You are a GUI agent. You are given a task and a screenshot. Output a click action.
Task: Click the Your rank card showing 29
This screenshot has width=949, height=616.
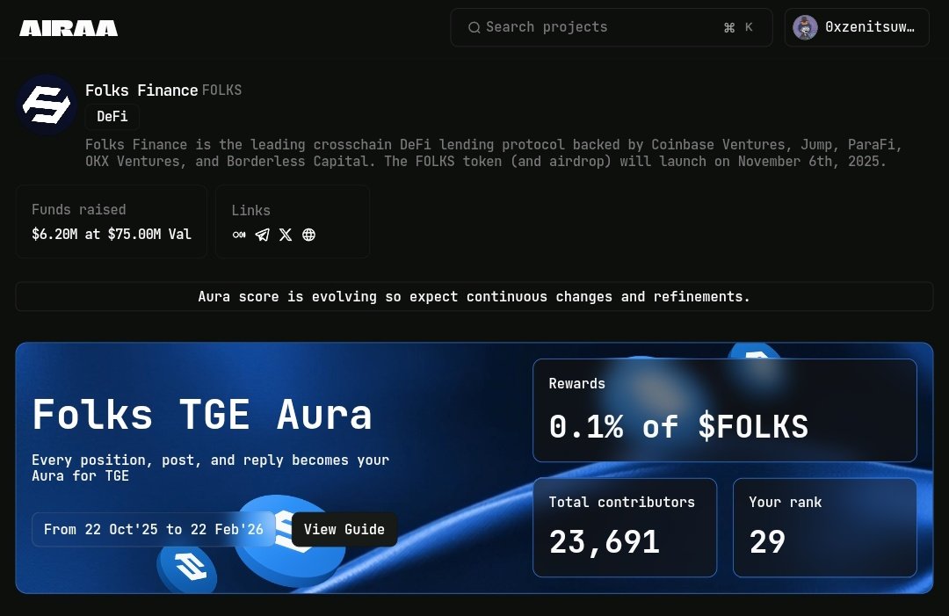(x=824, y=526)
